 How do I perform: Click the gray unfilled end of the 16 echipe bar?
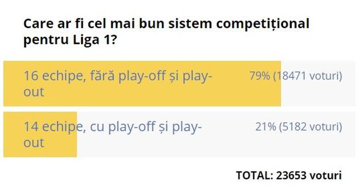click(x=318, y=84)
